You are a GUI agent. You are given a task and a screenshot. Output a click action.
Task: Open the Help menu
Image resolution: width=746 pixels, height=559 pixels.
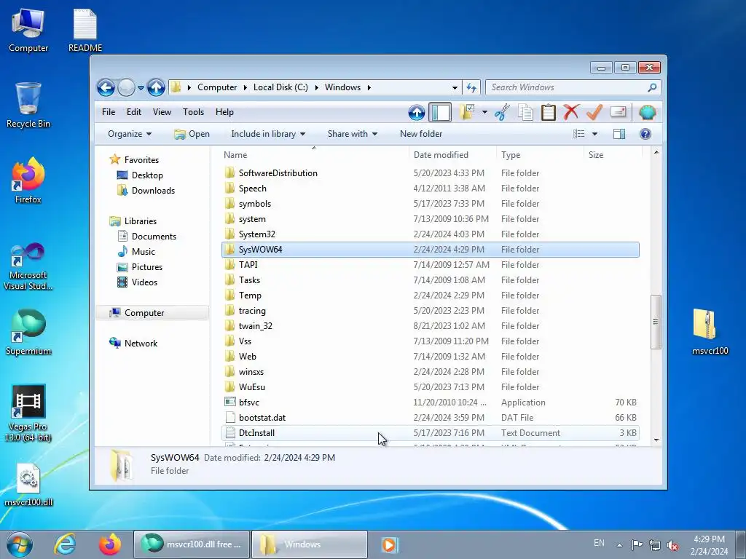[x=224, y=112]
